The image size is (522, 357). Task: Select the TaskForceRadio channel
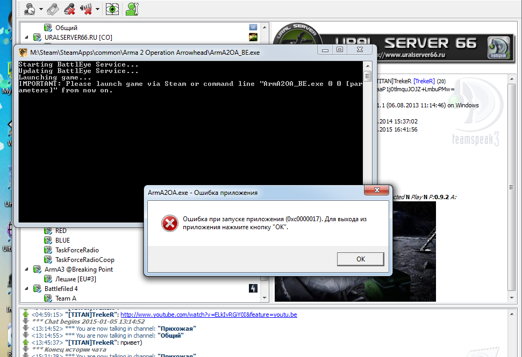point(77,250)
